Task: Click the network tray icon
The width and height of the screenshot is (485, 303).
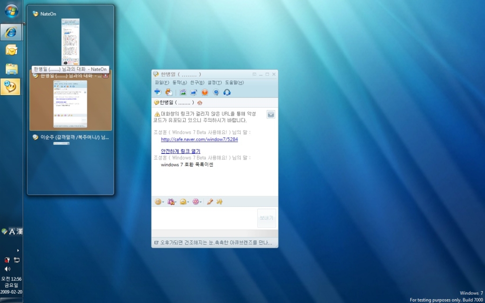Action: (17, 260)
